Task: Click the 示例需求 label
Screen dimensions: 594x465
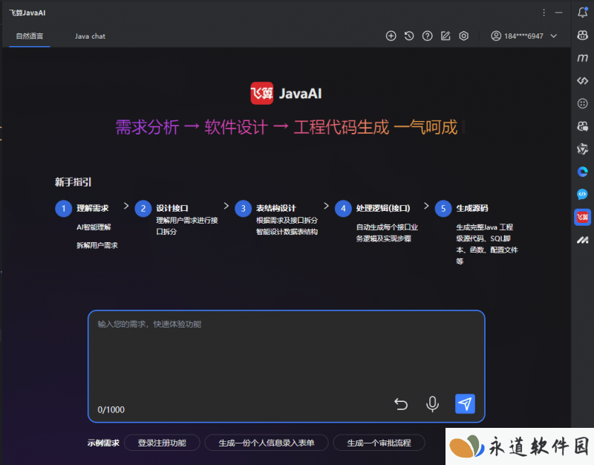Action: [103, 443]
